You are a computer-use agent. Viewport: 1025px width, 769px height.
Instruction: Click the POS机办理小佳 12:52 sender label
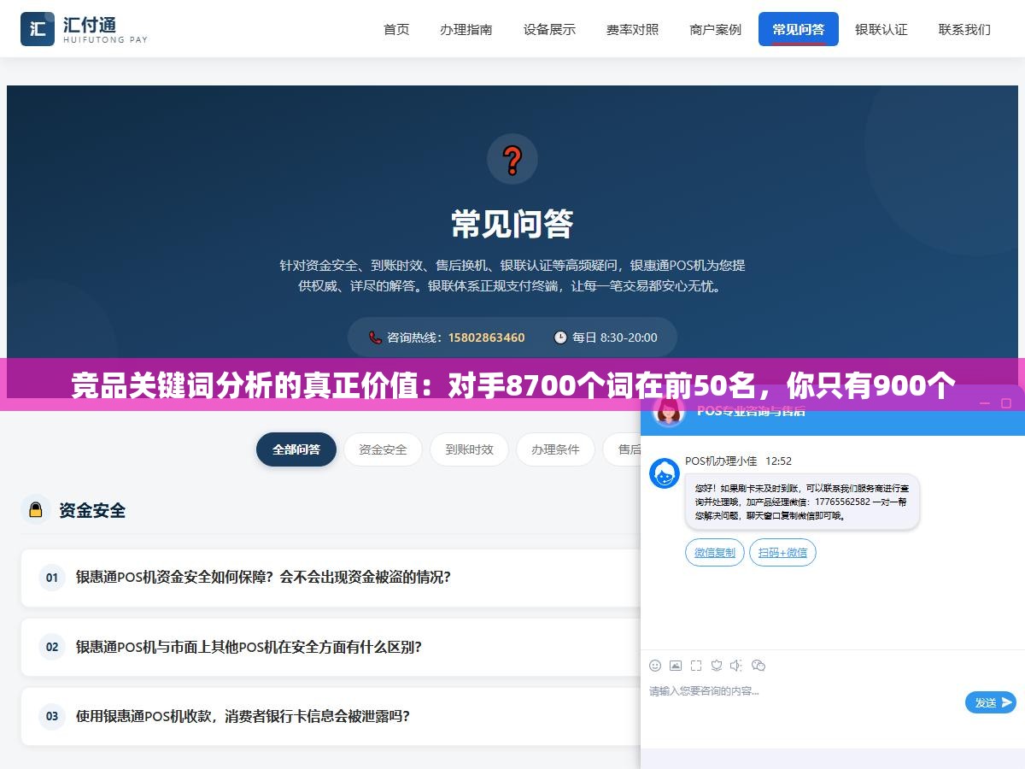pos(738,461)
